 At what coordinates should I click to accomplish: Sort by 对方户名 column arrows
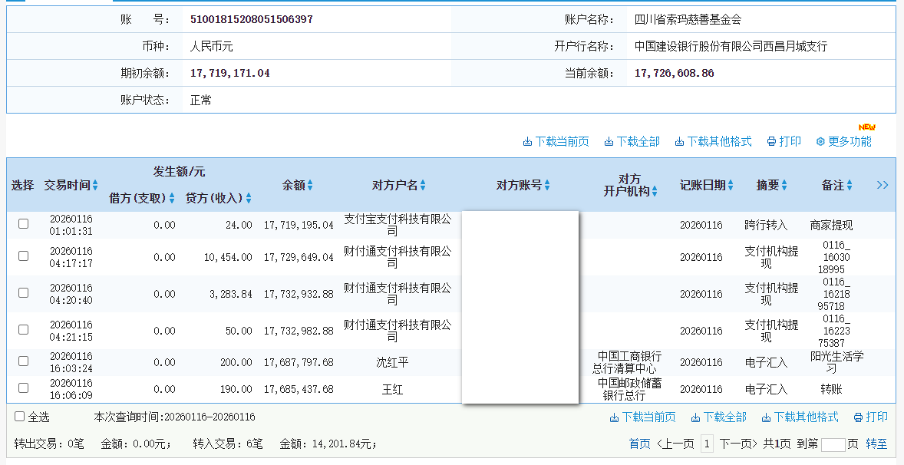click(423, 186)
